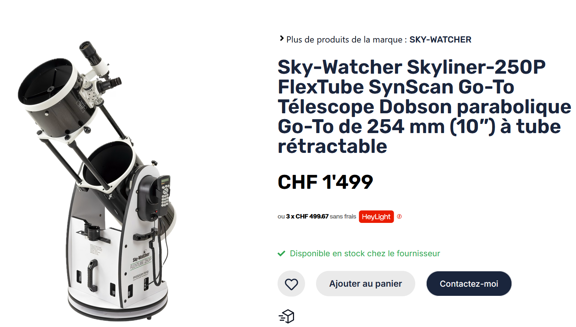The image size is (576, 327).
Task: Click the delivery box icon
Action: tap(287, 316)
